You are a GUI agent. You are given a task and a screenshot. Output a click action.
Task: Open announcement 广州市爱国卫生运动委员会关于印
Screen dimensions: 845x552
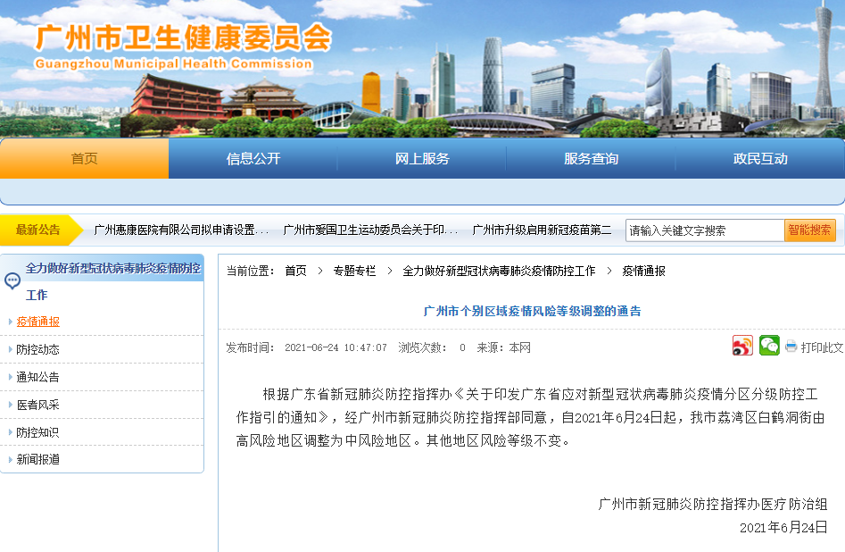coord(370,230)
